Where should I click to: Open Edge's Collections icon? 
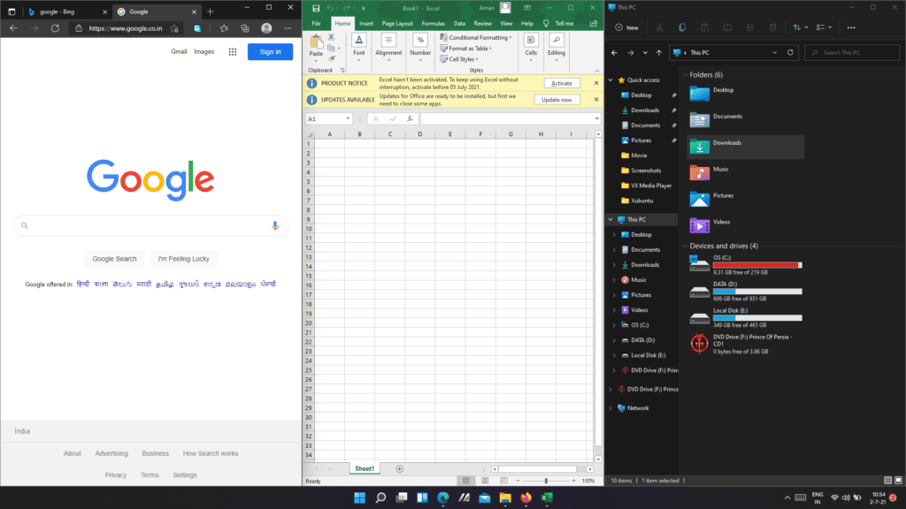point(245,28)
